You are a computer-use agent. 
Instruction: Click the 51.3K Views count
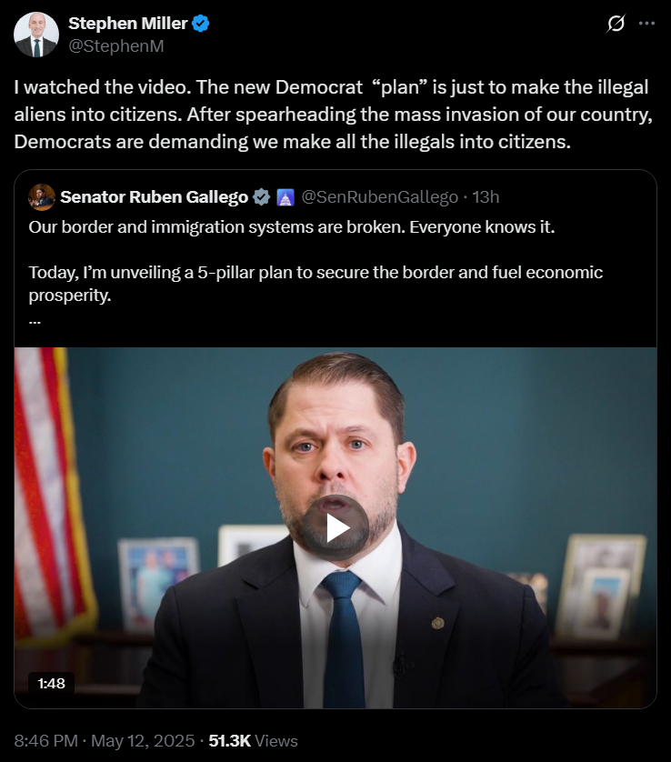click(253, 740)
